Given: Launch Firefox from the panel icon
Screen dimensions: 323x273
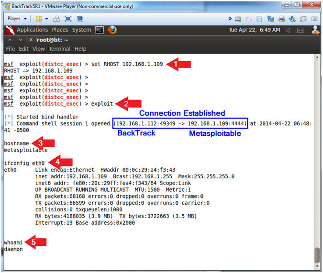Looking at the screenshot, I should (112, 30).
